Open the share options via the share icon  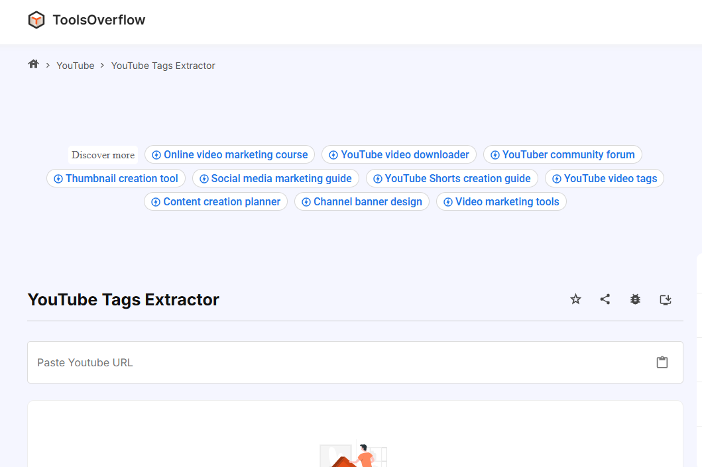pyautogui.click(x=605, y=299)
